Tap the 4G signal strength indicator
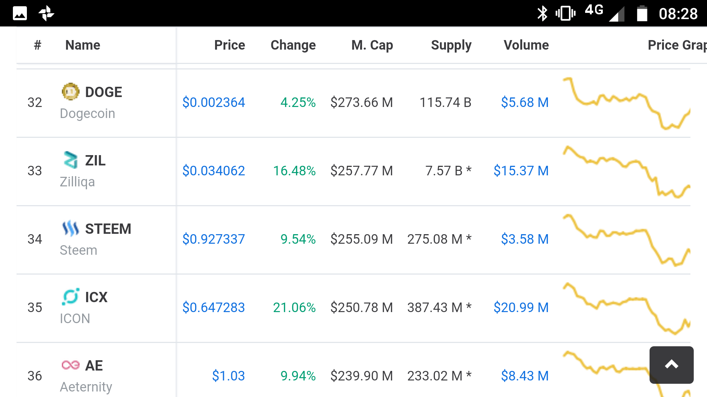707x397 pixels. (x=605, y=13)
